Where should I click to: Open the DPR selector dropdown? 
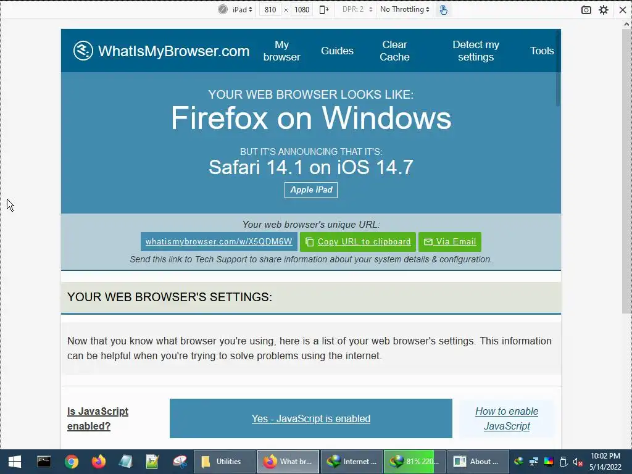click(x=357, y=9)
